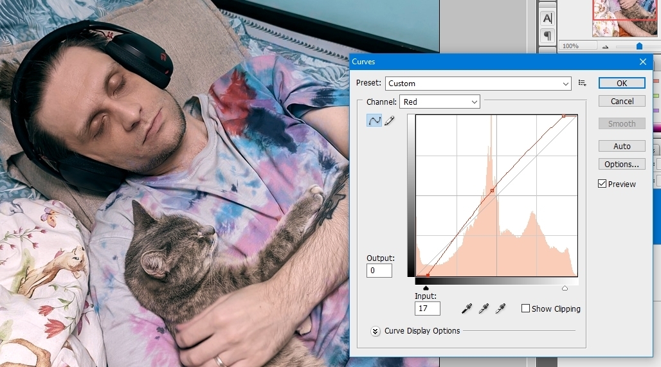Uncheck the Preview checkbox
This screenshot has width=661, height=367.
tap(602, 184)
